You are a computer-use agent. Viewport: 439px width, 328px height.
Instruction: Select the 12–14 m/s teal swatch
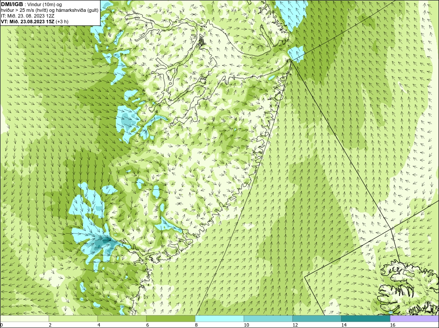click(317, 318)
